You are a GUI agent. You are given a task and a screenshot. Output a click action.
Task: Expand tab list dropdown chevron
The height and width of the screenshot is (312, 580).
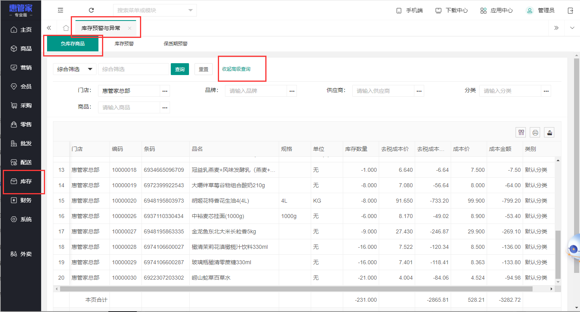pos(572,28)
